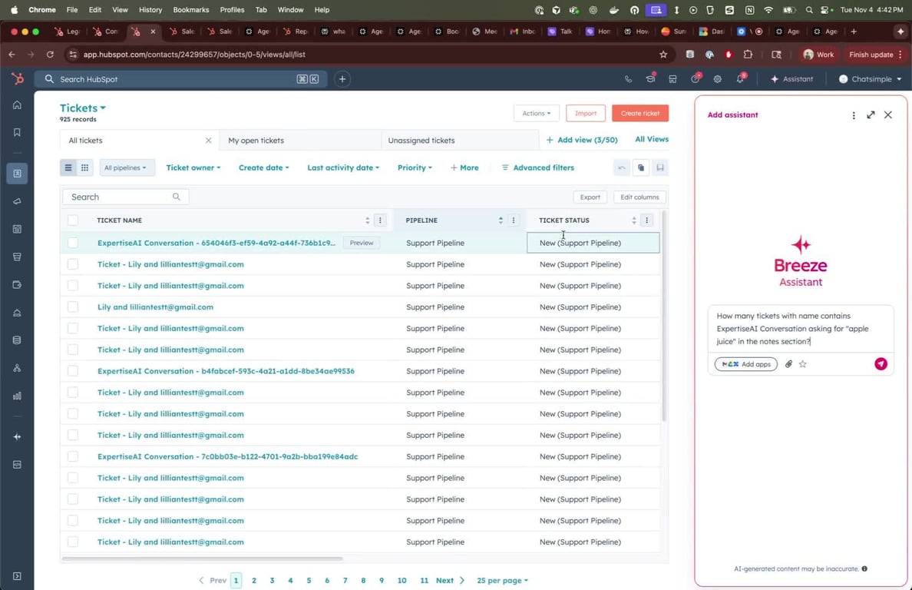Expand the Ticket owner filter dropdown
Image resolution: width=912 pixels, height=590 pixels.
(x=193, y=167)
